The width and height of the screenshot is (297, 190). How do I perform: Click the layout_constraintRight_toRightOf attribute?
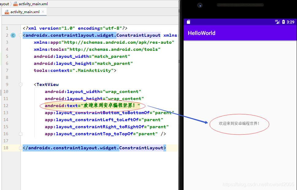107,127
